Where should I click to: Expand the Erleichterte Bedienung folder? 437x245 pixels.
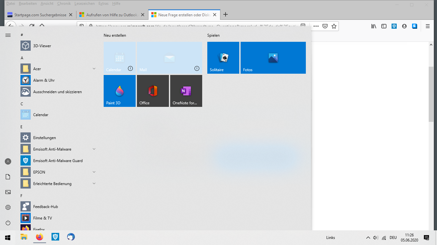[94, 184]
